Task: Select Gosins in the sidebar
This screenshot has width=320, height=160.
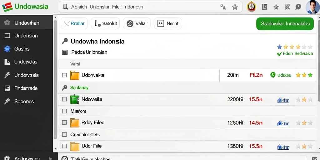Action: (27, 49)
